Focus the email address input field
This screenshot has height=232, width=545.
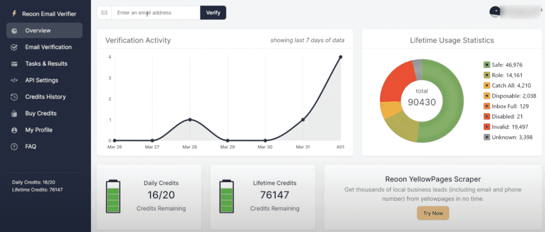click(x=155, y=13)
